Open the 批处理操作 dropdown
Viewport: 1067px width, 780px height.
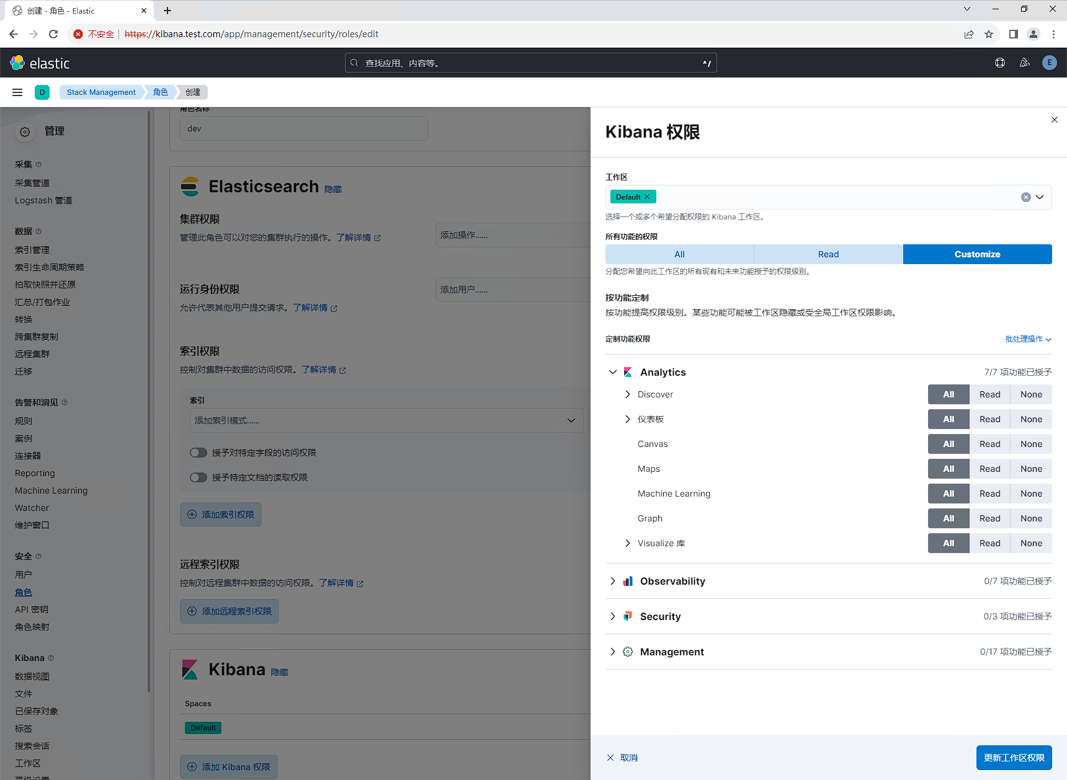point(1028,339)
